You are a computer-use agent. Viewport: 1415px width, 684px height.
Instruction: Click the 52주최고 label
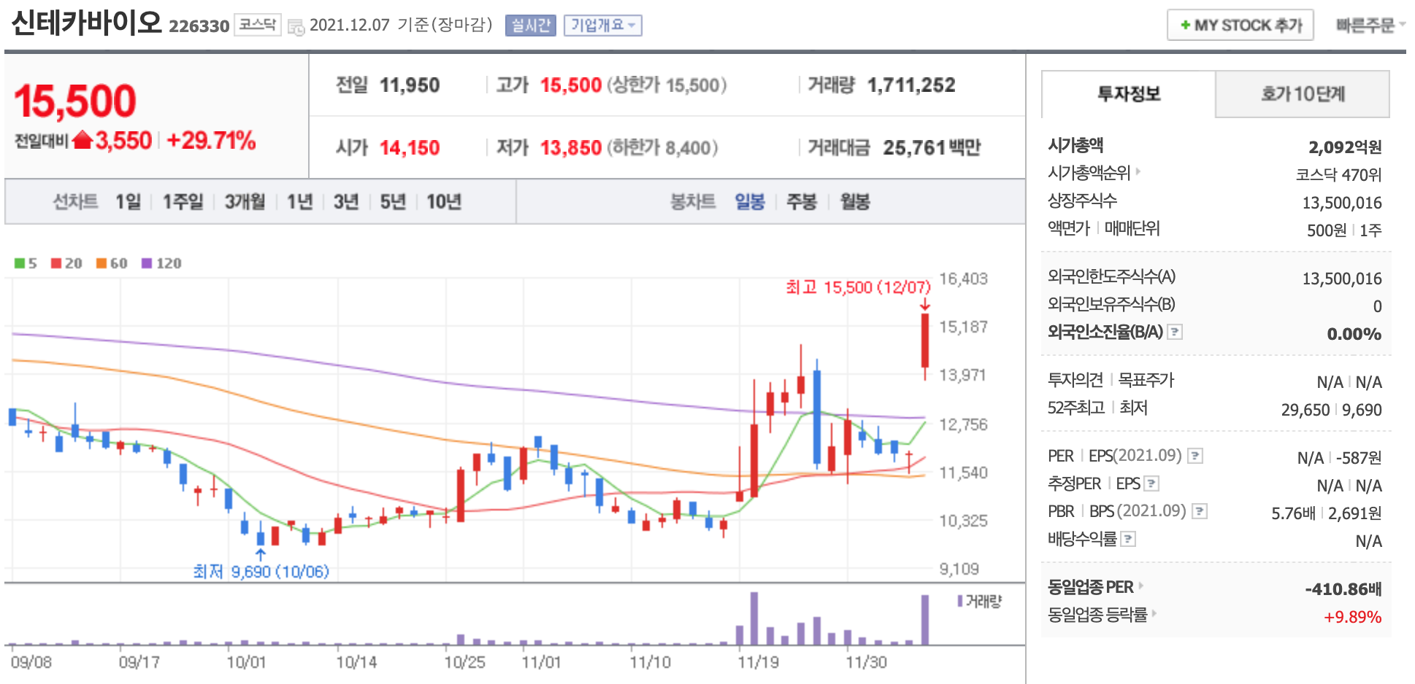point(1076,408)
